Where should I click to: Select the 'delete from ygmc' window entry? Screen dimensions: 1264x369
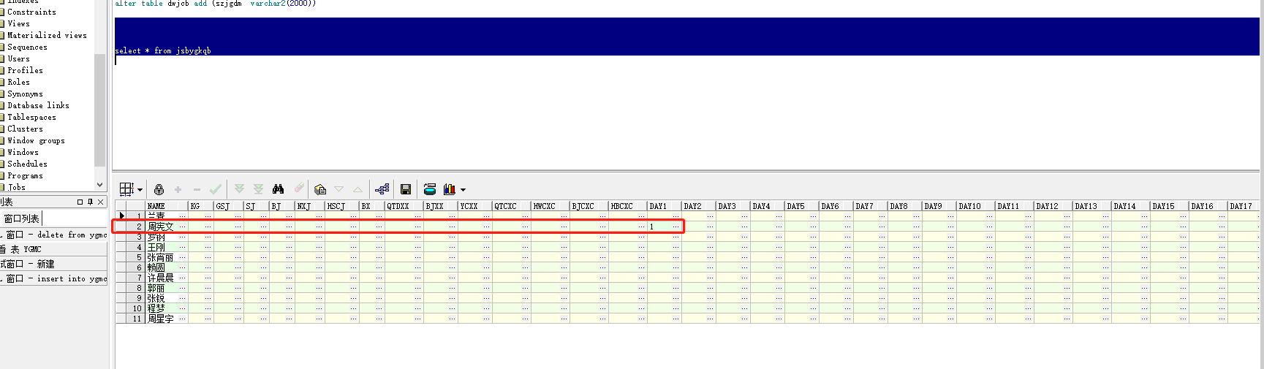tap(53, 235)
